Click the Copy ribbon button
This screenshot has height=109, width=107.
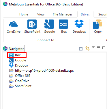[x=97, y=26]
